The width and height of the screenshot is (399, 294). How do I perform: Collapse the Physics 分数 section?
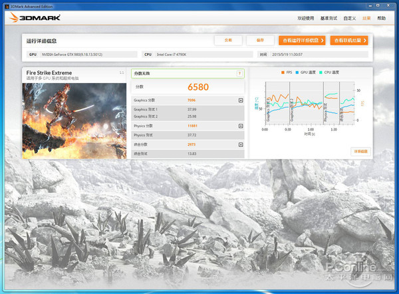[241, 126]
